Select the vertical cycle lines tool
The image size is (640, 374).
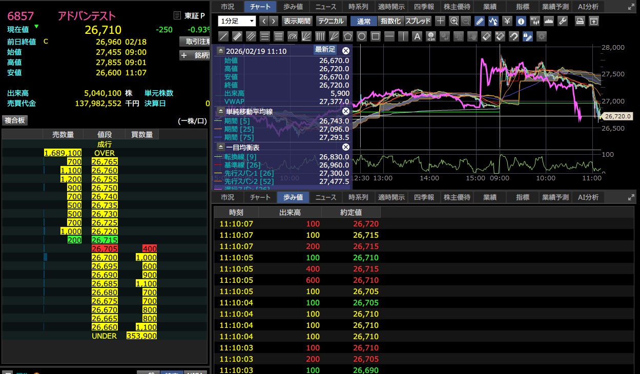320,36
